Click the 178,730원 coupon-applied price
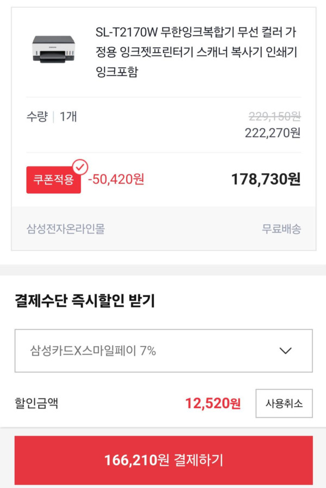The width and height of the screenshot is (326, 488). (x=266, y=179)
